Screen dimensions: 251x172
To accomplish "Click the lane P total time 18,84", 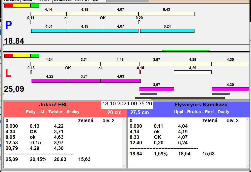I will pyautogui.click(x=14, y=41).
